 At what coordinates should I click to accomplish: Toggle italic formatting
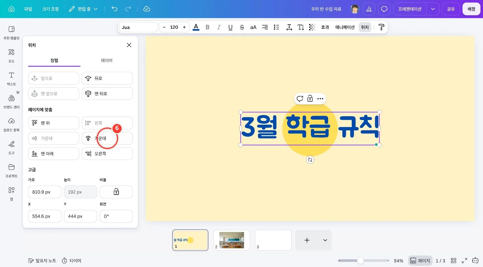tap(219, 27)
